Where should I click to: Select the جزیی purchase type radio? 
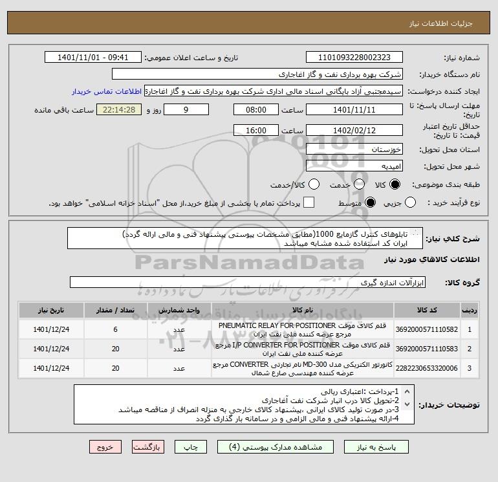(x=410, y=203)
